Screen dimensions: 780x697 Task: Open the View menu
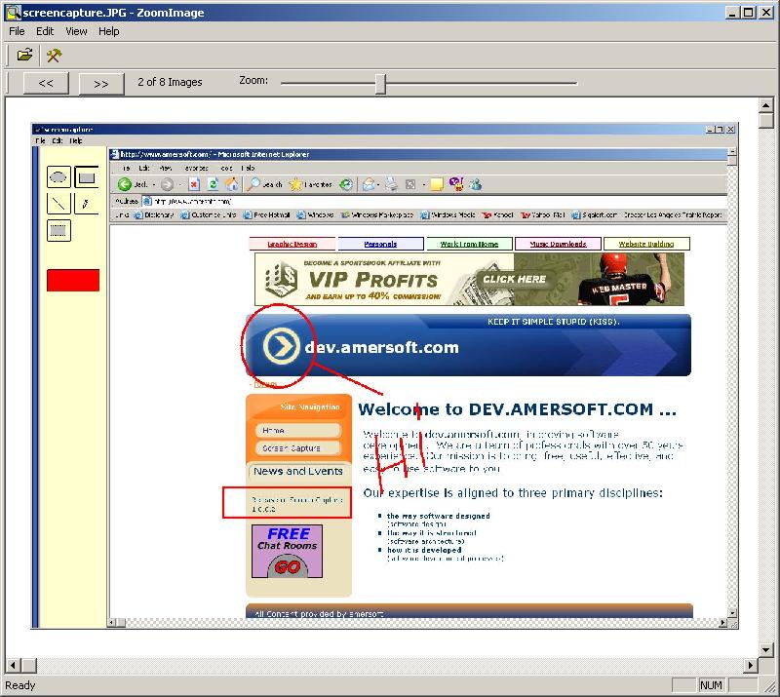tap(76, 31)
